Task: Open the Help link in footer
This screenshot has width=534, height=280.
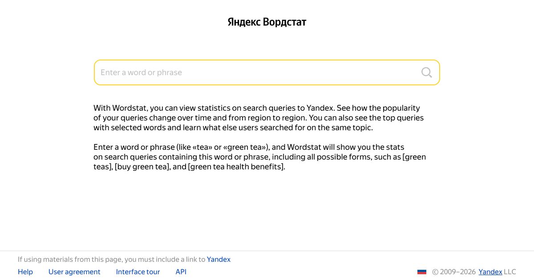Action: [25, 272]
